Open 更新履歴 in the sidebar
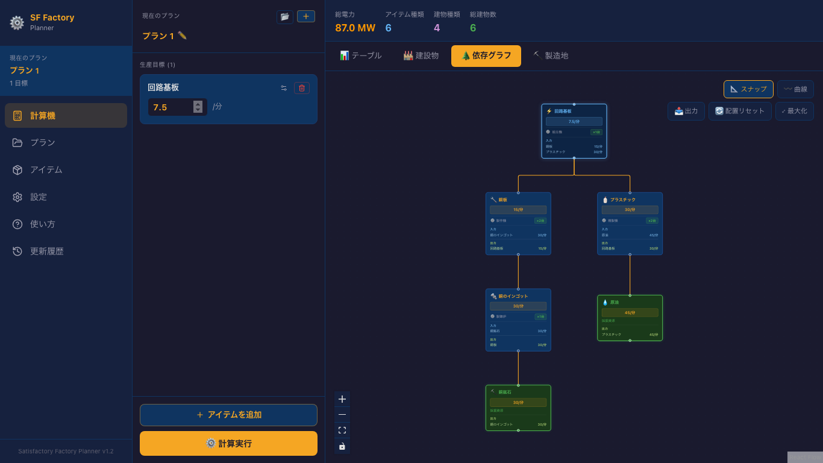 [x=46, y=251]
